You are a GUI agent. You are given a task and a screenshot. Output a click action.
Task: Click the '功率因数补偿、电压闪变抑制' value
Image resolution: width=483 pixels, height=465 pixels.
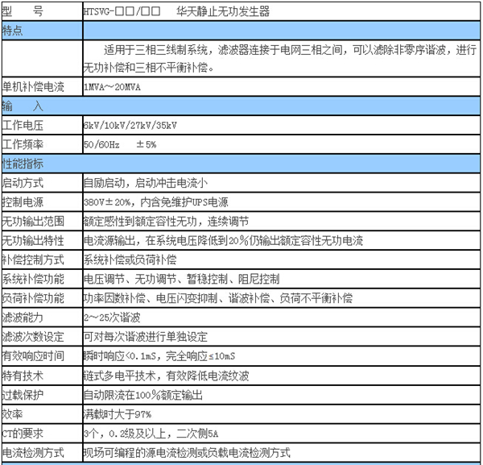218,298
